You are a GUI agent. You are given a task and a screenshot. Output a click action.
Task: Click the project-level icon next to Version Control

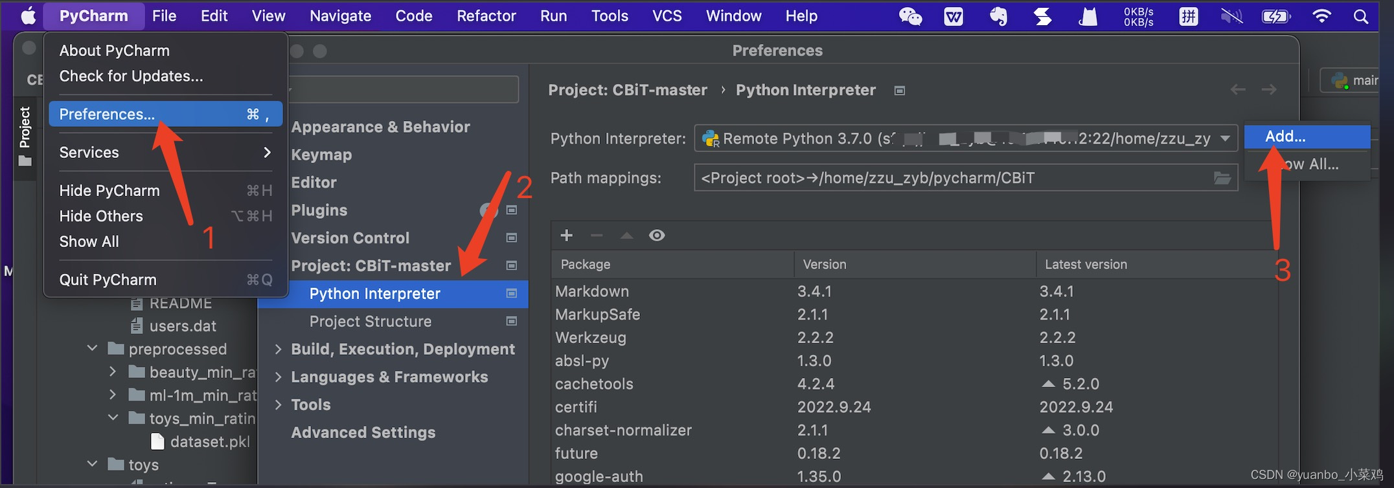[x=512, y=238]
